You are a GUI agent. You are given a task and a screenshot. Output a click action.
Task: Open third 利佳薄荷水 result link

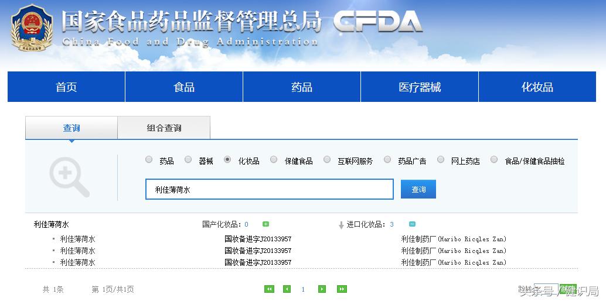pos(78,262)
